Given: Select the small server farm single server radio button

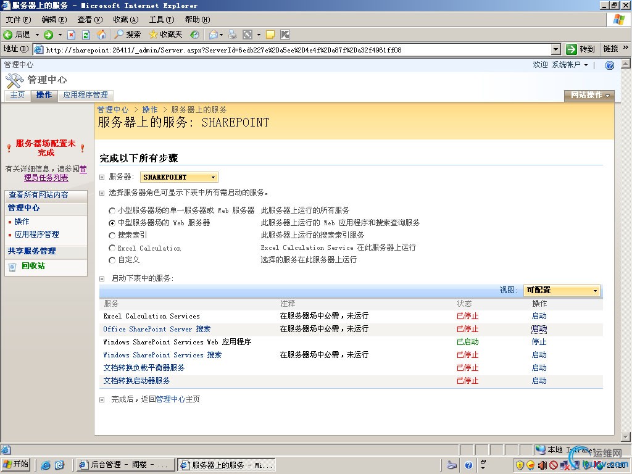Looking at the screenshot, I should pyautogui.click(x=112, y=210).
